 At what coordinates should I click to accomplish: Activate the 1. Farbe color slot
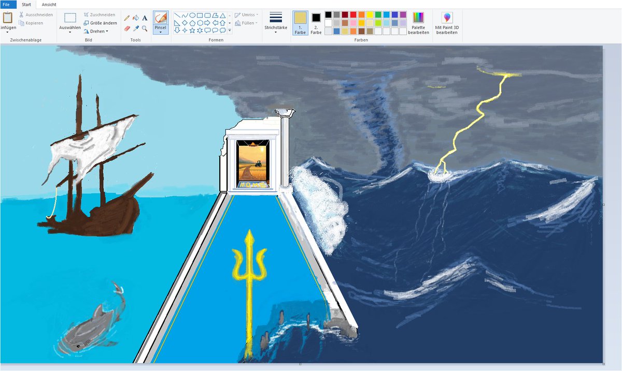click(x=300, y=22)
